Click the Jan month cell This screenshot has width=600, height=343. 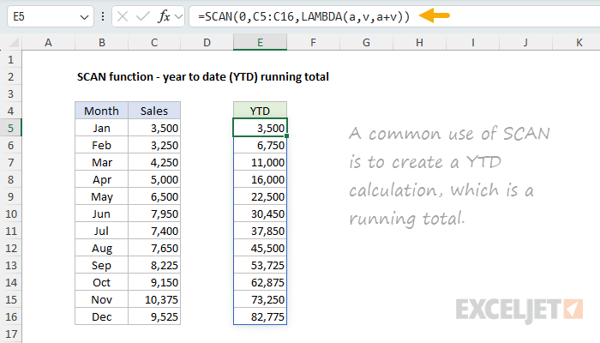click(x=101, y=128)
